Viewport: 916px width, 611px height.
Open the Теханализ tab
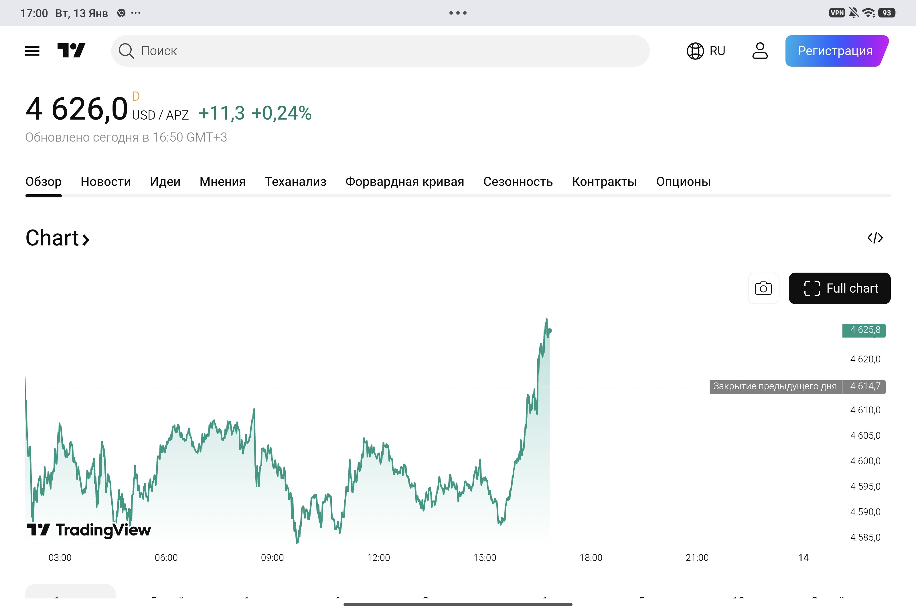point(295,182)
